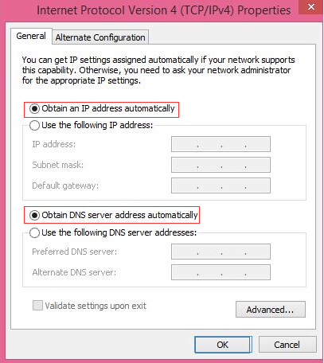Focus the Alternate DNS server field

pyautogui.click(x=221, y=272)
